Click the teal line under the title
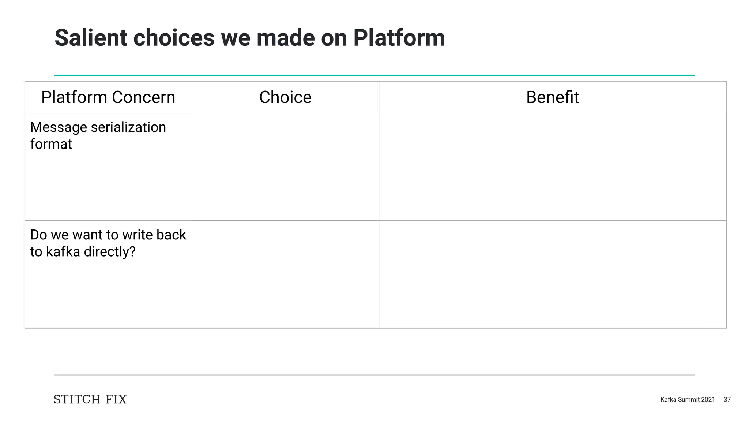 click(374, 75)
